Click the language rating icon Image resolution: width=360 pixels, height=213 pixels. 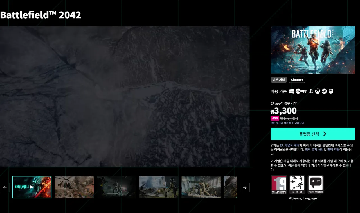[x=316, y=185]
